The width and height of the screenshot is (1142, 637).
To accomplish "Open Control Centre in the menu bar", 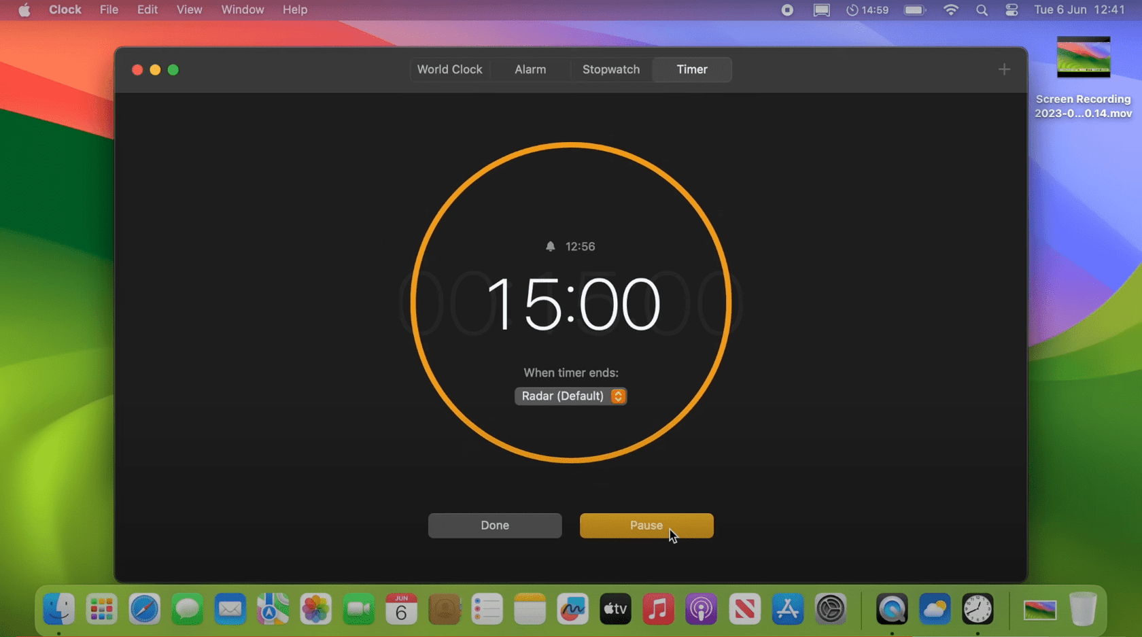I will pyautogui.click(x=1011, y=10).
